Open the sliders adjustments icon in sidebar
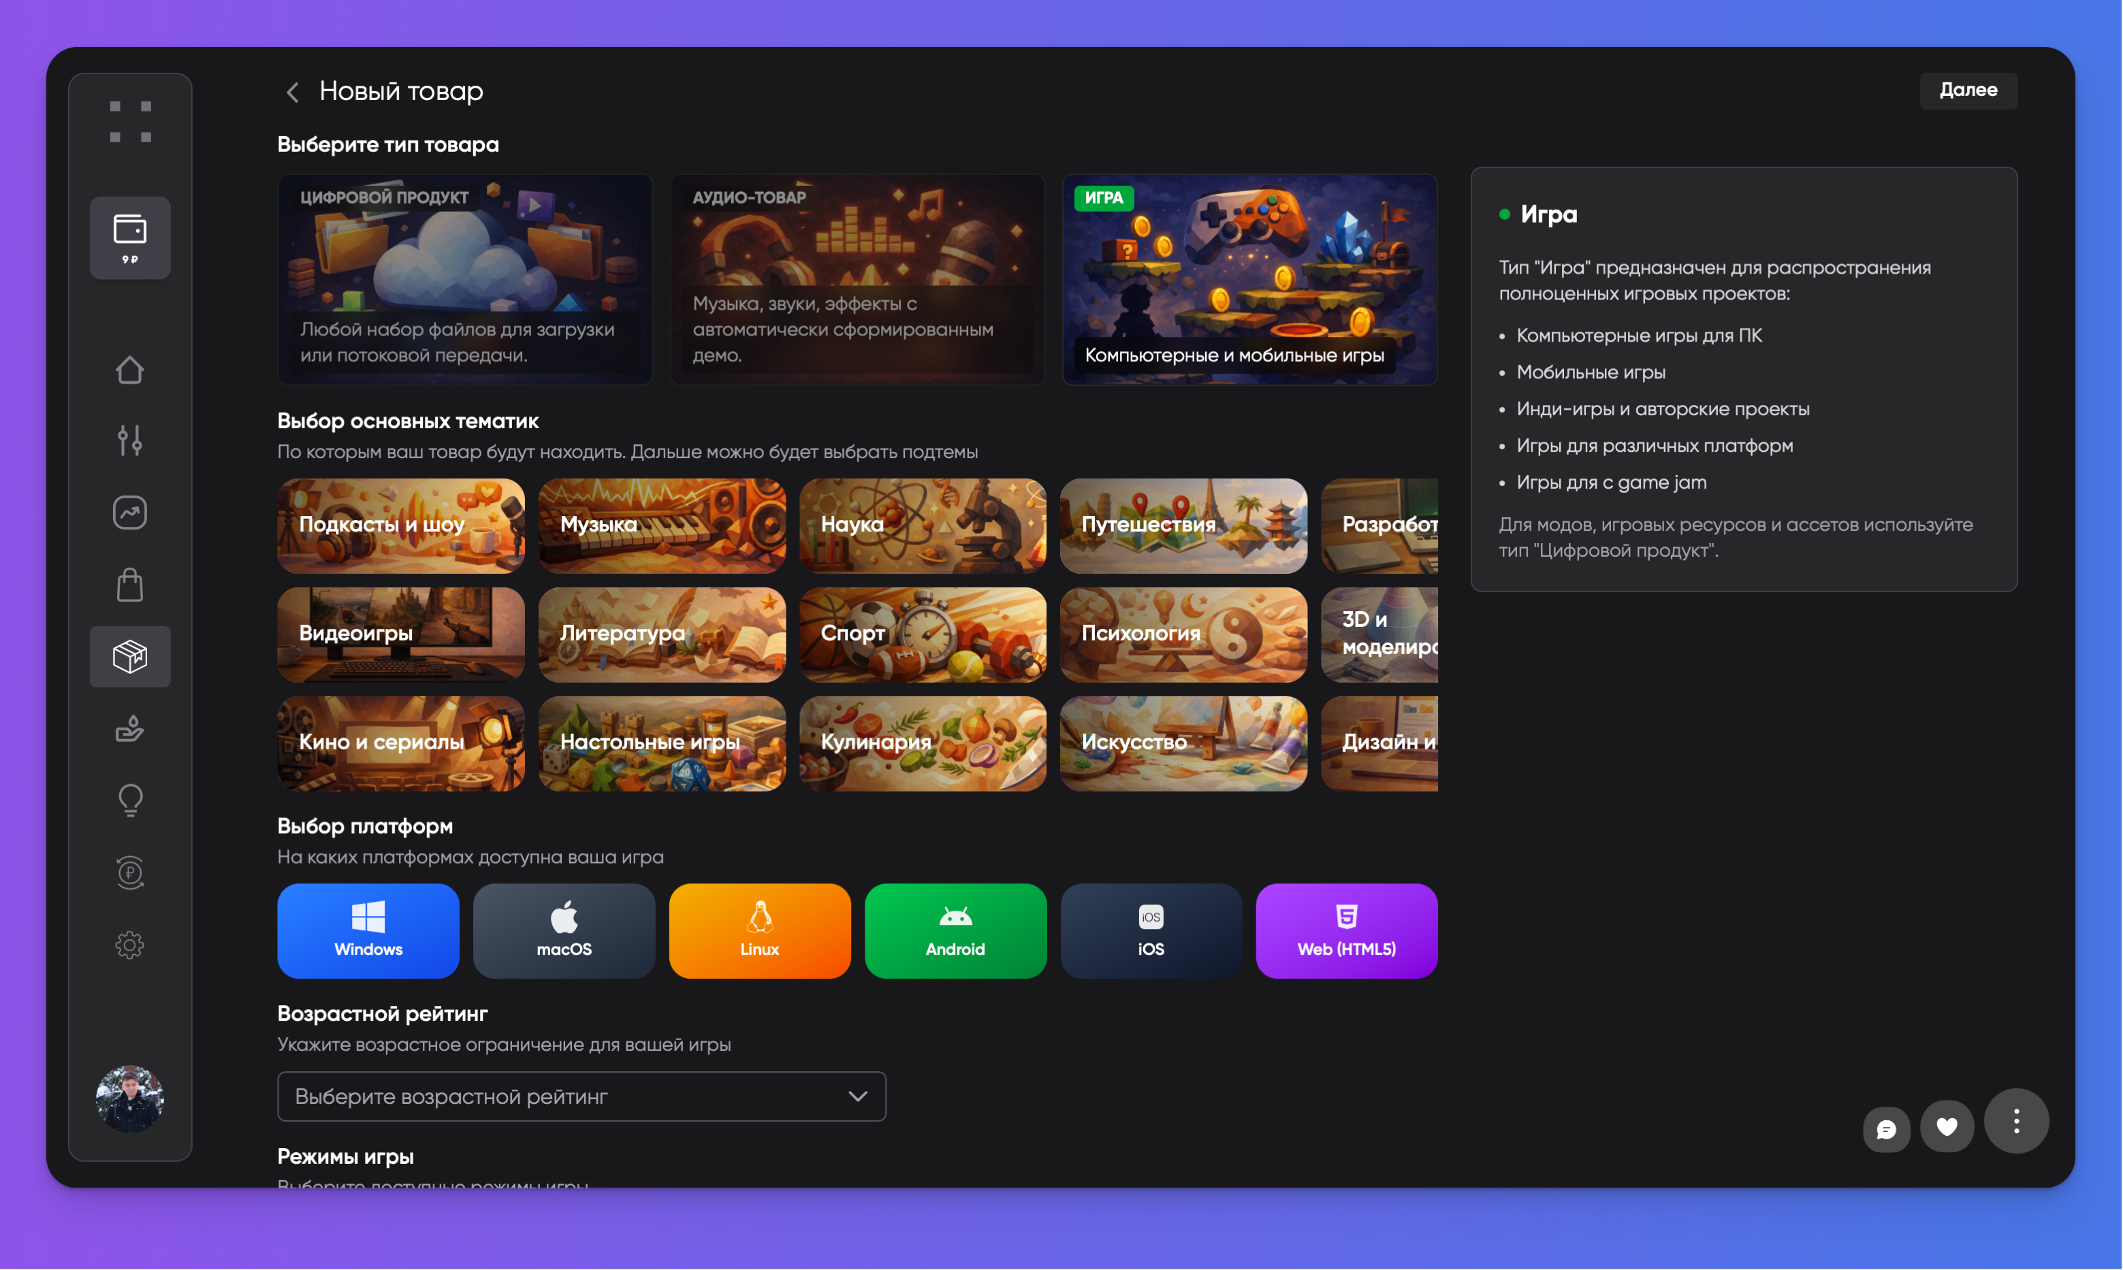Viewport: 2123px width, 1270px height. point(130,440)
